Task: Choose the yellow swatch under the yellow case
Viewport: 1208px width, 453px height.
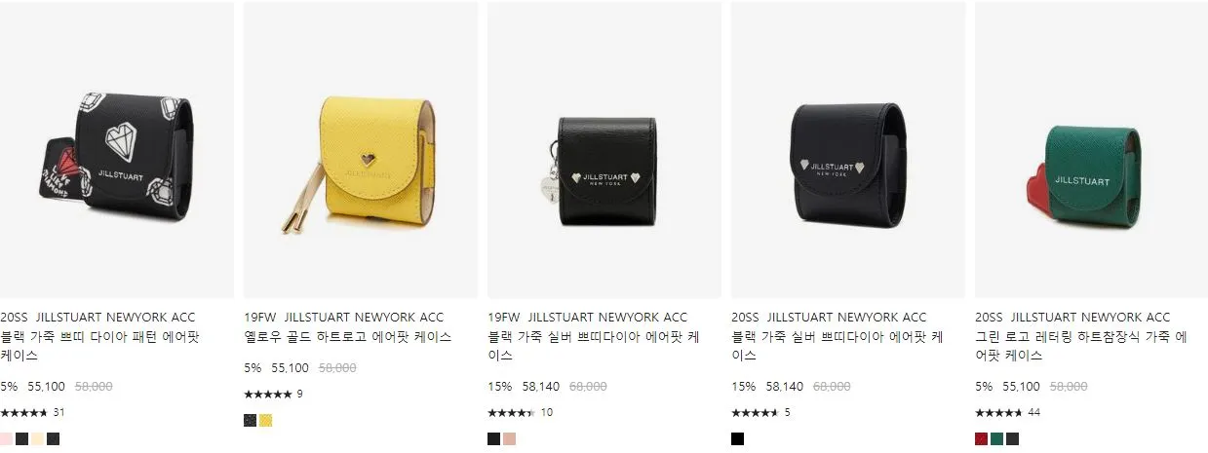Action: (x=266, y=421)
